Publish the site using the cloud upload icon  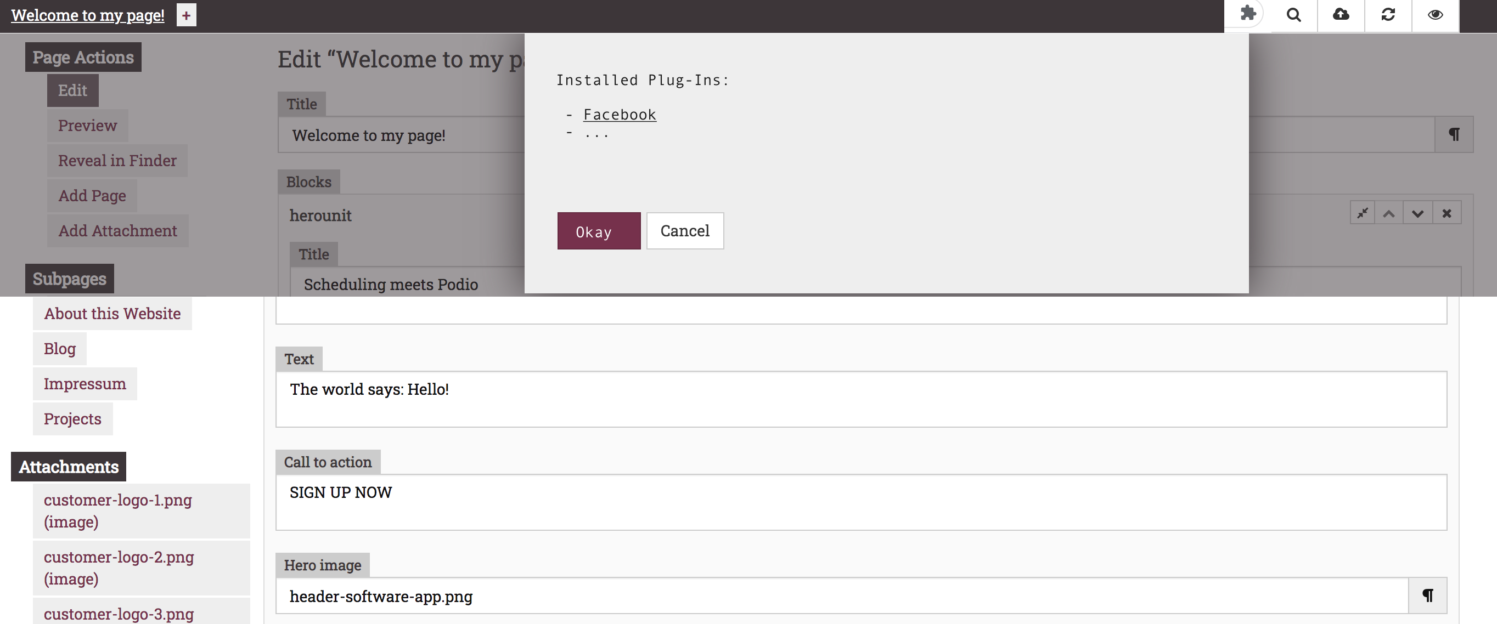(x=1341, y=14)
